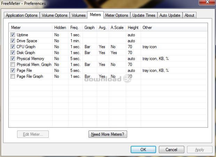Screen dimensions: 216x157
Task: Switch to the Application Options tab
Action: pos(22,15)
